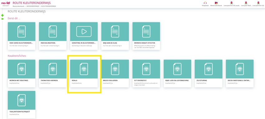The image size is (265, 119).
Task: Click diamond icon on KOALA card
Action: 84,69
